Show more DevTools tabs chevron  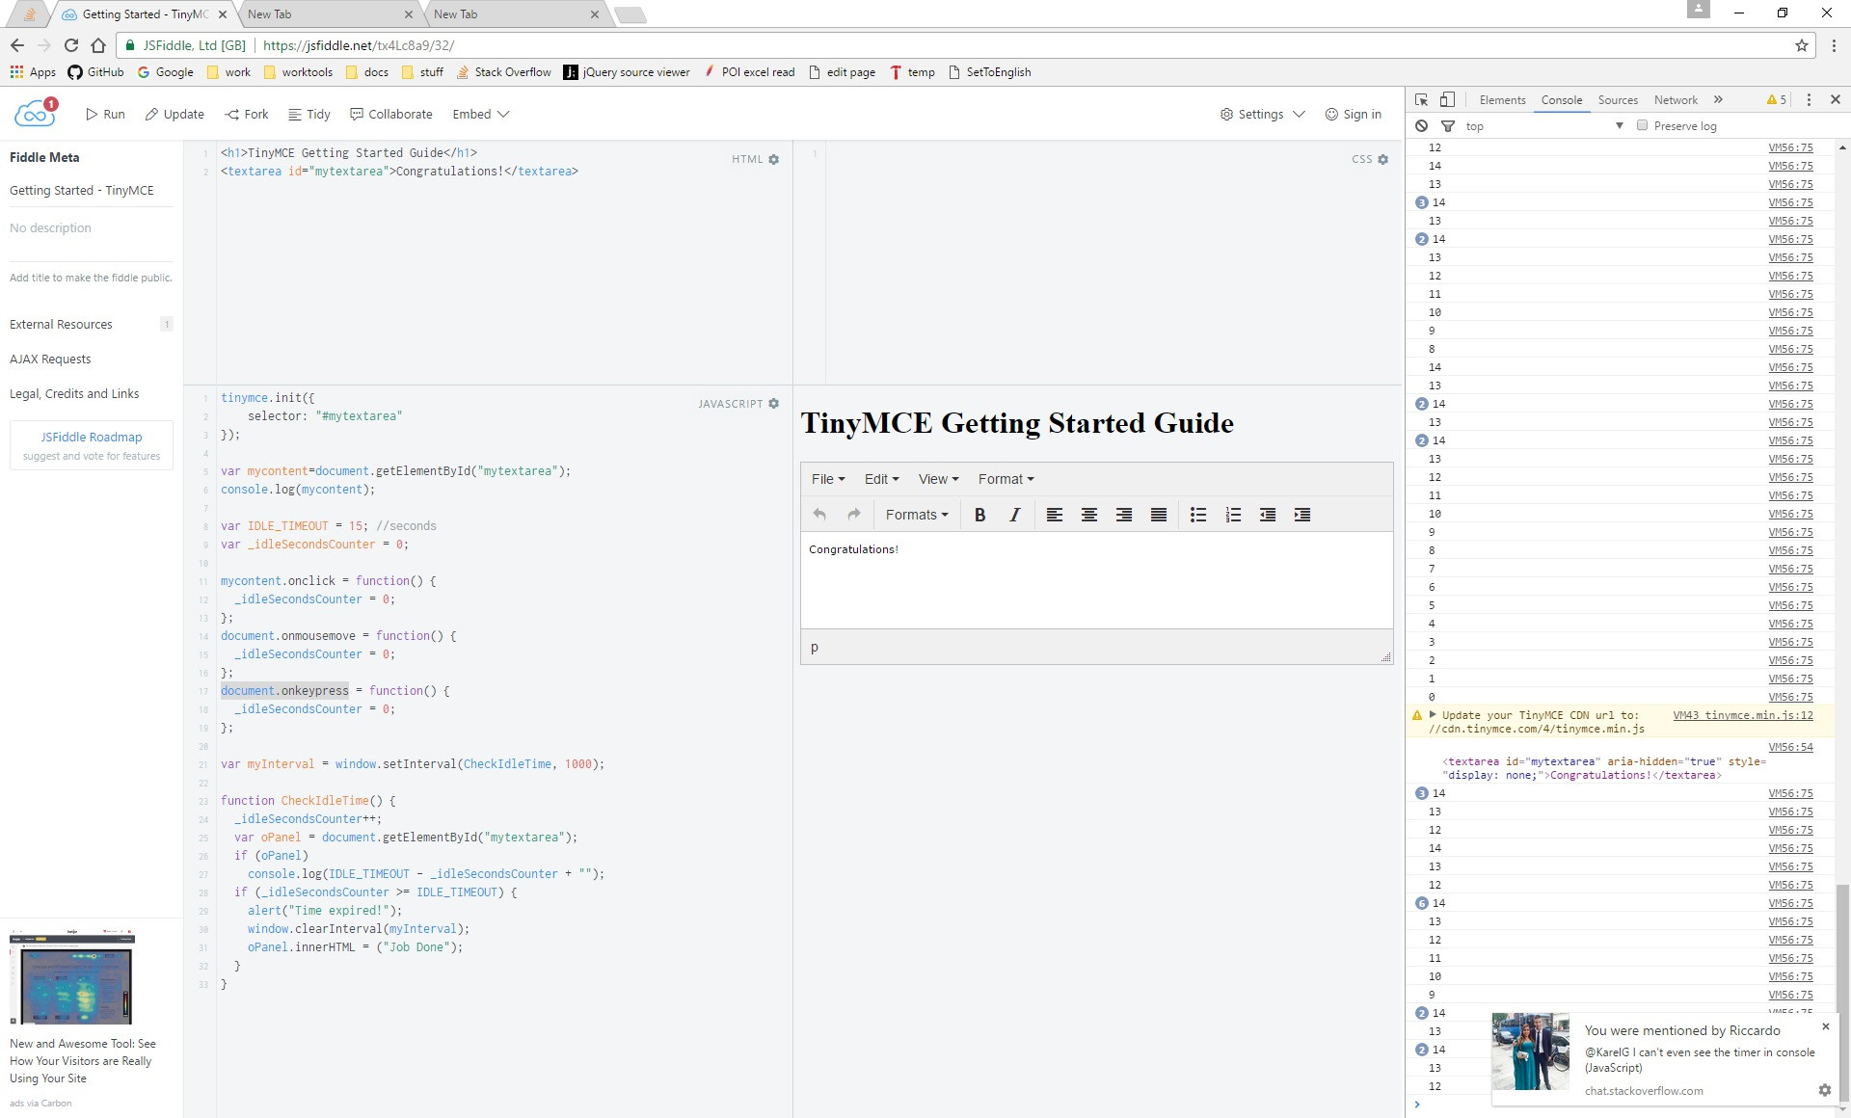pos(1718,99)
